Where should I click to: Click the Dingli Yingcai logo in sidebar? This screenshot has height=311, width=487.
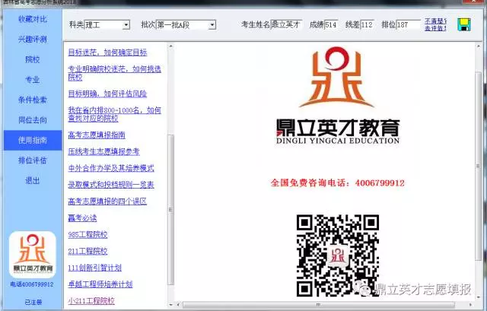(x=33, y=254)
